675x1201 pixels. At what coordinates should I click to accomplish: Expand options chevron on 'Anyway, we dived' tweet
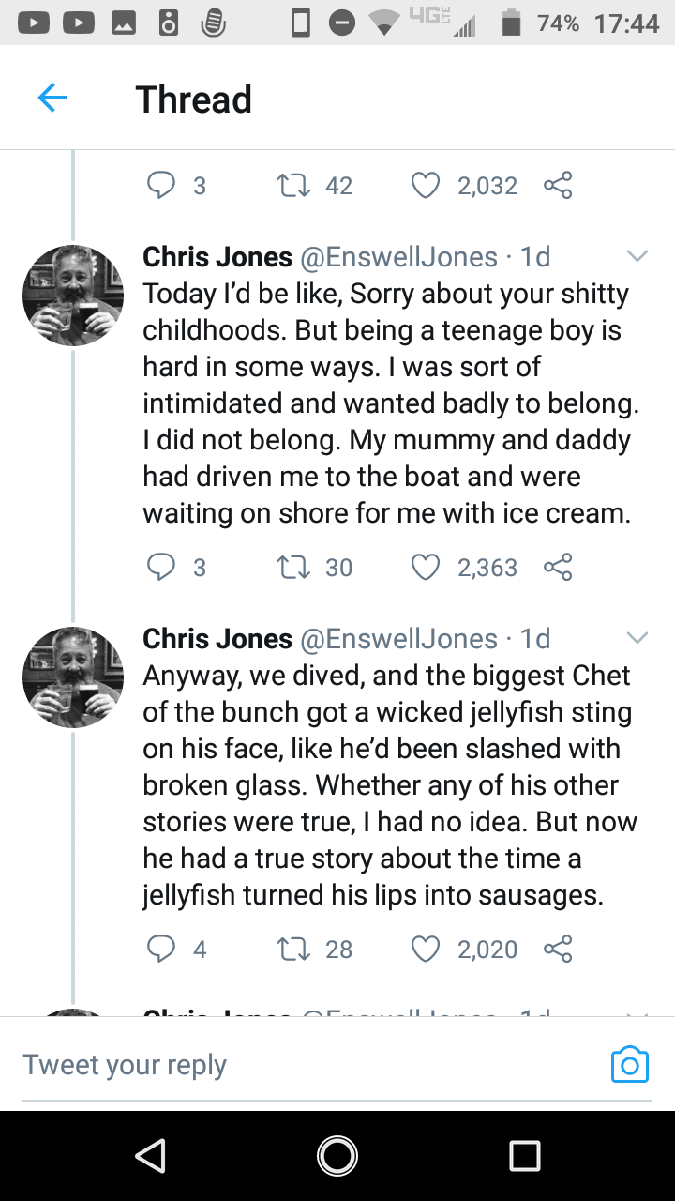(x=637, y=638)
